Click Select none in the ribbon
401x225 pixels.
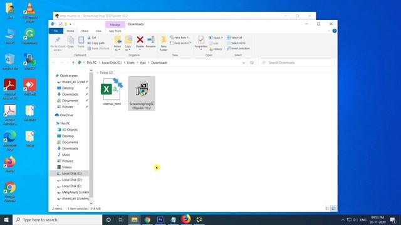point(236,43)
